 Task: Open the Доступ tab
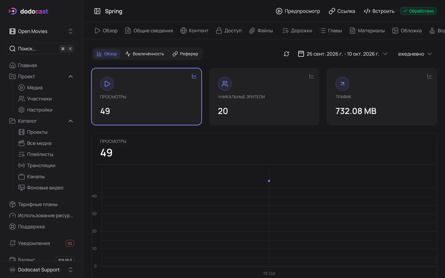tap(229, 31)
